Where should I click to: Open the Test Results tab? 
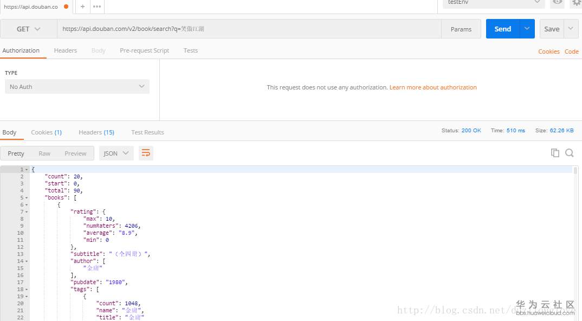[147, 132]
